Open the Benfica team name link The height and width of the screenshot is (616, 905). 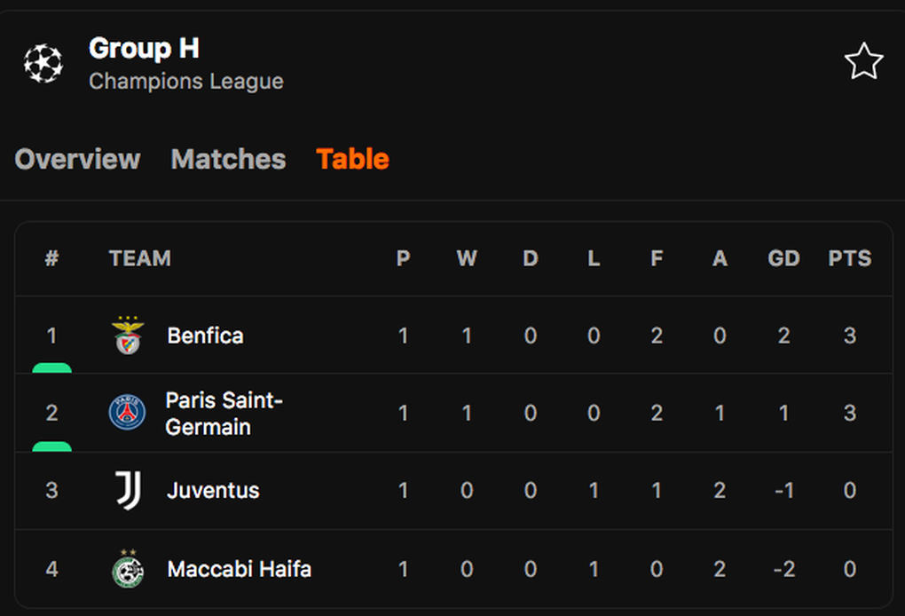206,336
